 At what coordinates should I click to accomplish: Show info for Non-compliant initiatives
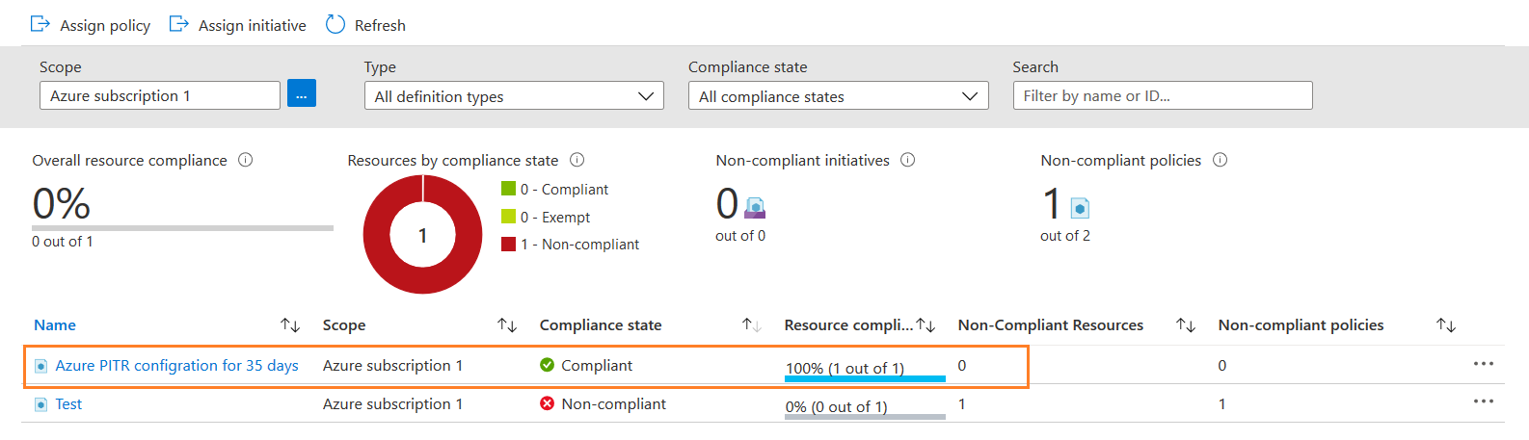[x=907, y=160]
